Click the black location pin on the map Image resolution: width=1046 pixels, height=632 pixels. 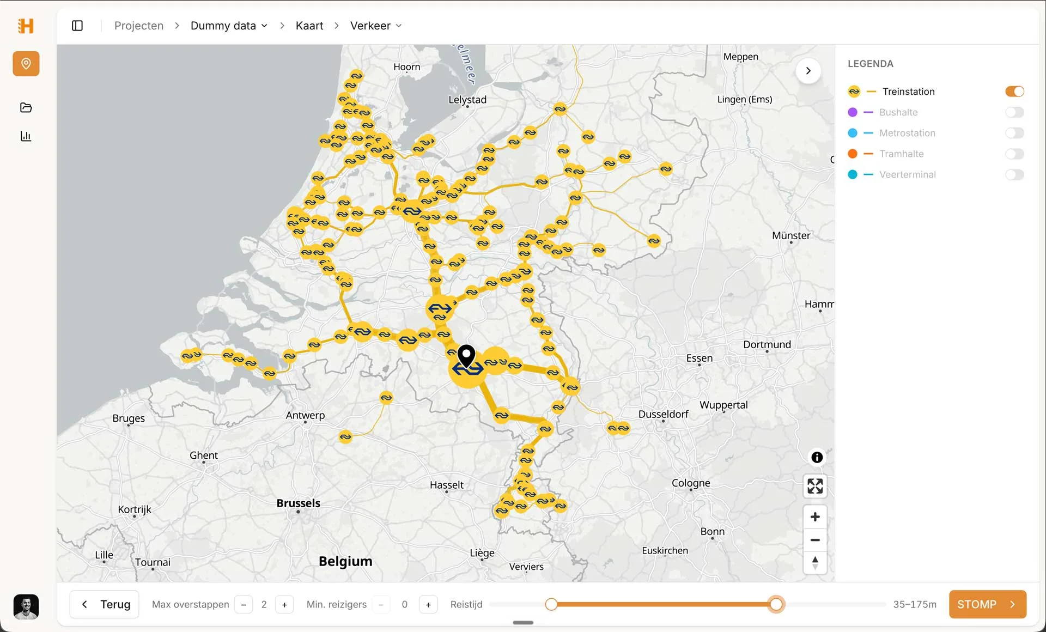click(x=466, y=356)
